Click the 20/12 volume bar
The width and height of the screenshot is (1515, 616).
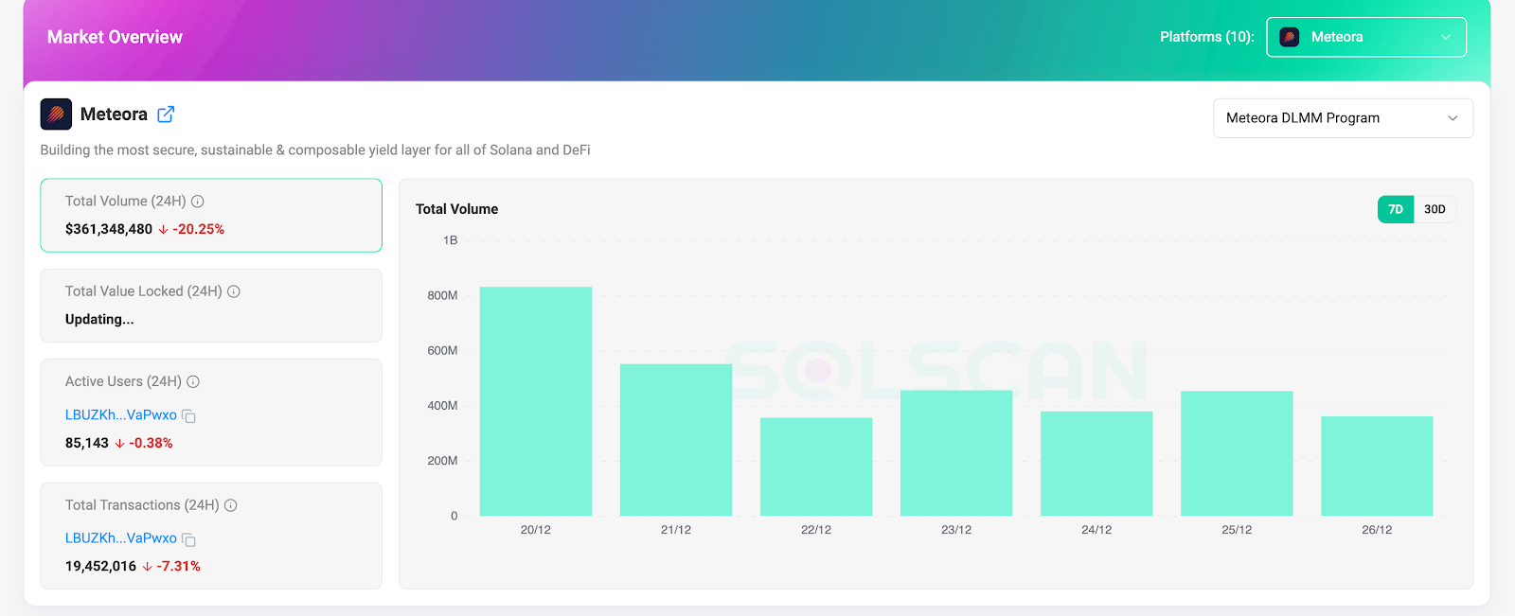536,401
